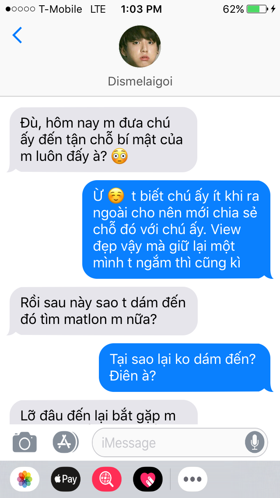Select message starting with "Đù, hôm nay"
The height and width of the screenshot is (498, 280).
tap(102, 140)
